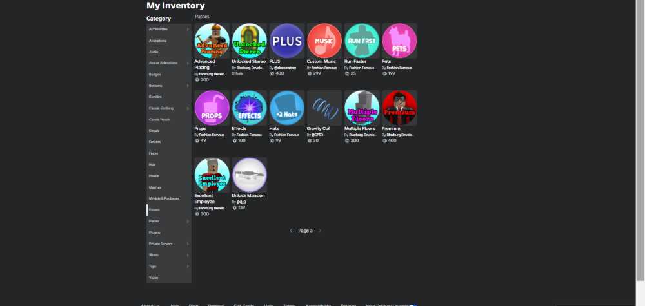
Task: Expand the Bottoms category arrow
Action: 188,86
